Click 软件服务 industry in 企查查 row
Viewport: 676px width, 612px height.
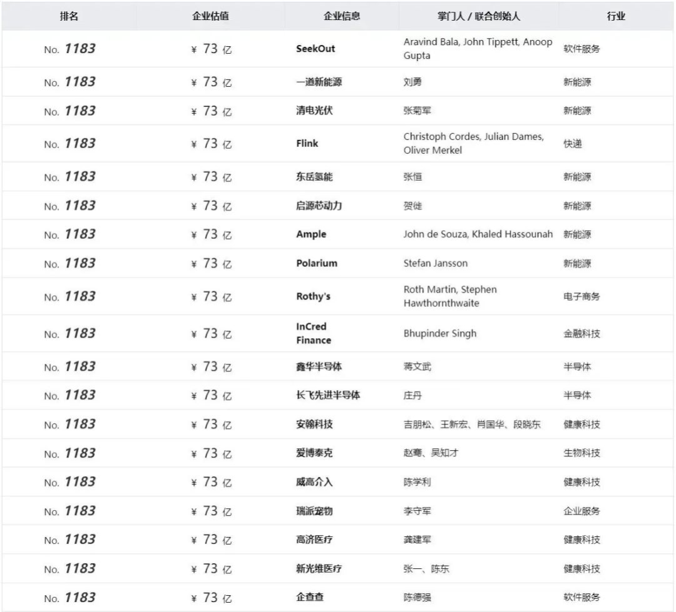click(581, 598)
